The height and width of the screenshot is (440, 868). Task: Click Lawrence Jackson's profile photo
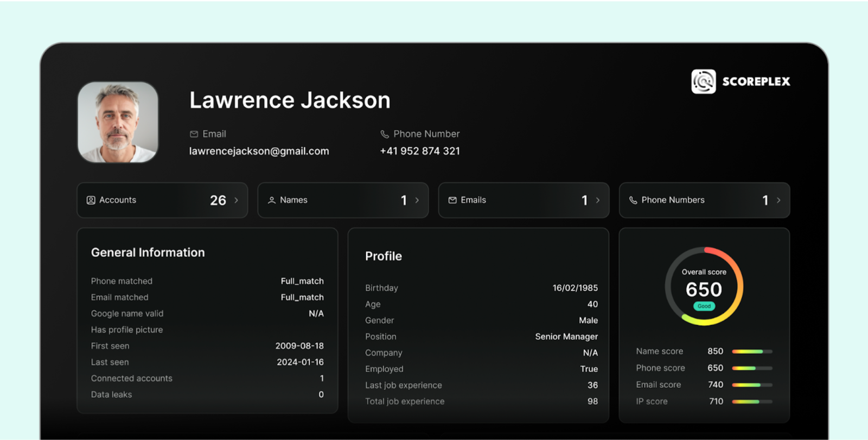[x=118, y=122]
